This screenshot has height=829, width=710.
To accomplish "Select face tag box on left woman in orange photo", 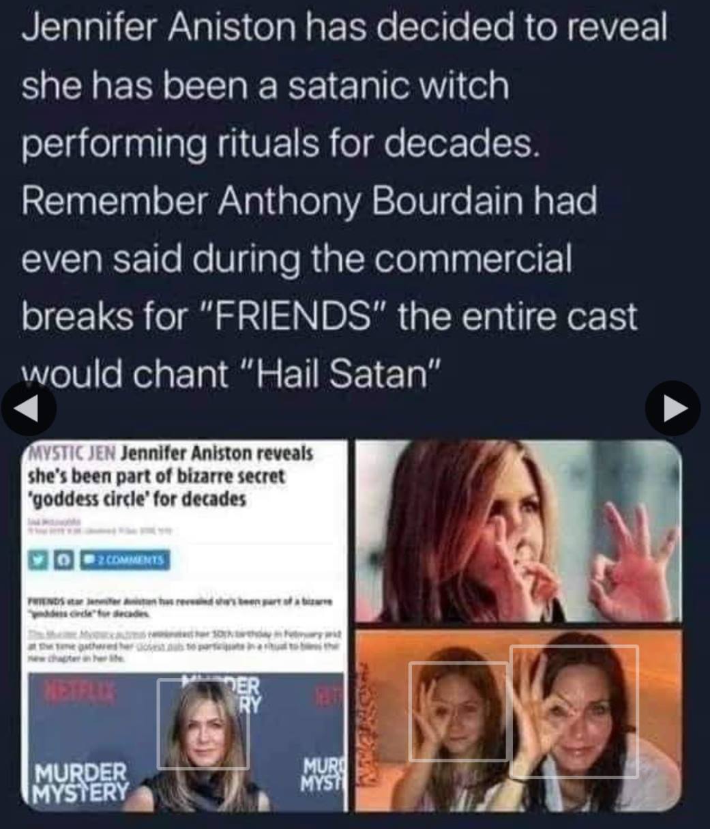I will (x=458, y=711).
